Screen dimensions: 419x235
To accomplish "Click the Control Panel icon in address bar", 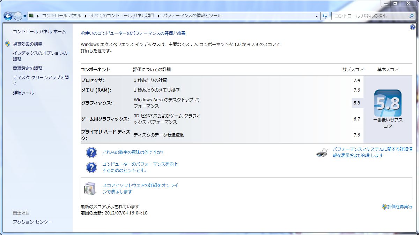I will click(31, 16).
